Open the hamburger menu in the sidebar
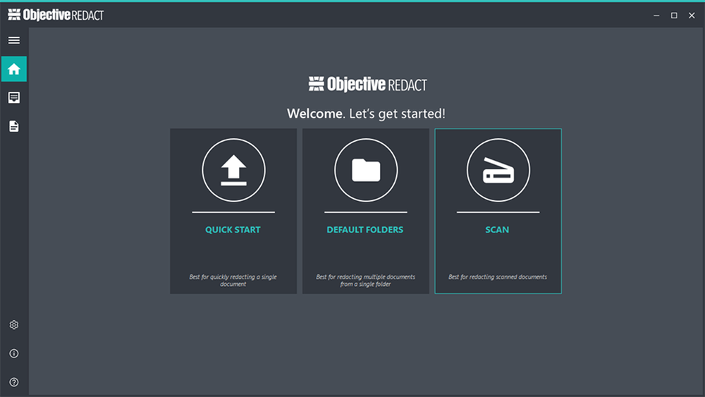Image resolution: width=705 pixels, height=397 pixels. tap(14, 40)
